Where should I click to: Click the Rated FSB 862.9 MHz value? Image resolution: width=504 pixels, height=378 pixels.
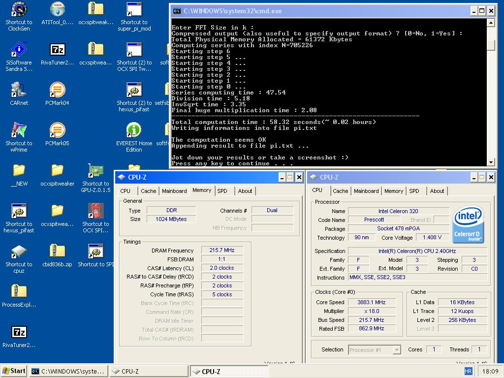tap(372, 328)
